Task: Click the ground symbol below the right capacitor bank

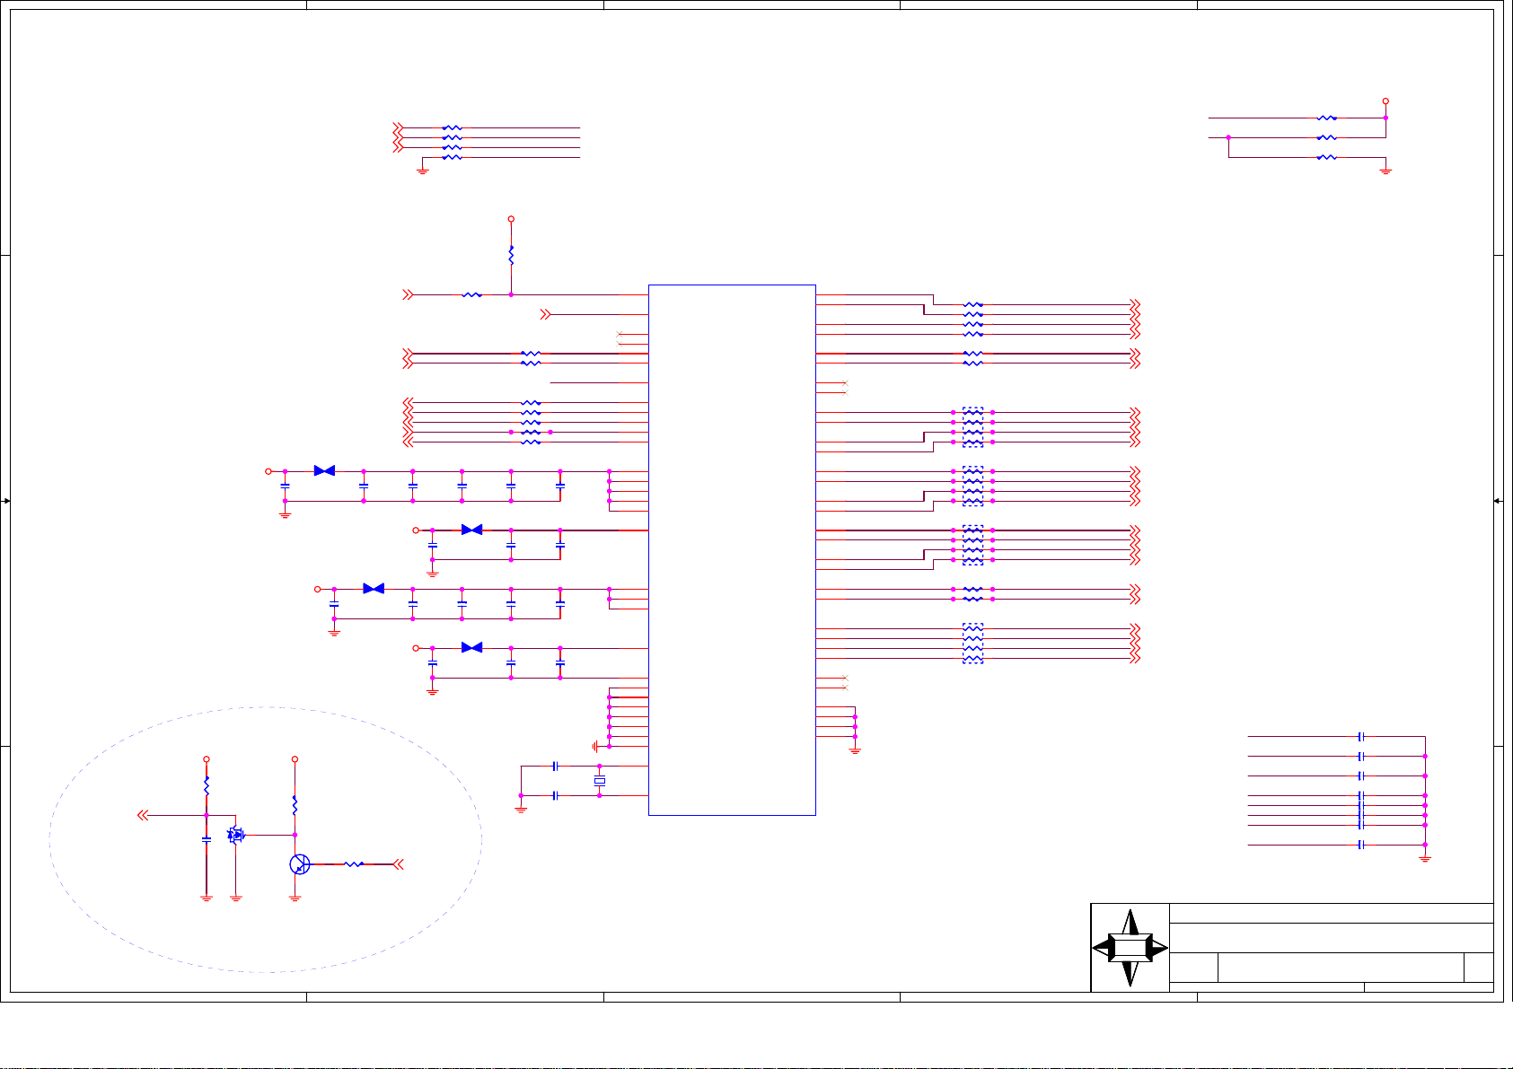Action: pyautogui.click(x=1425, y=859)
